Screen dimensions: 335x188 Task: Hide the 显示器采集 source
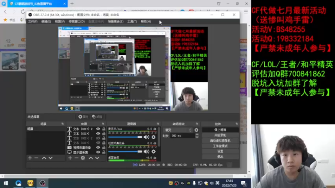pyautogui.click(x=98, y=152)
